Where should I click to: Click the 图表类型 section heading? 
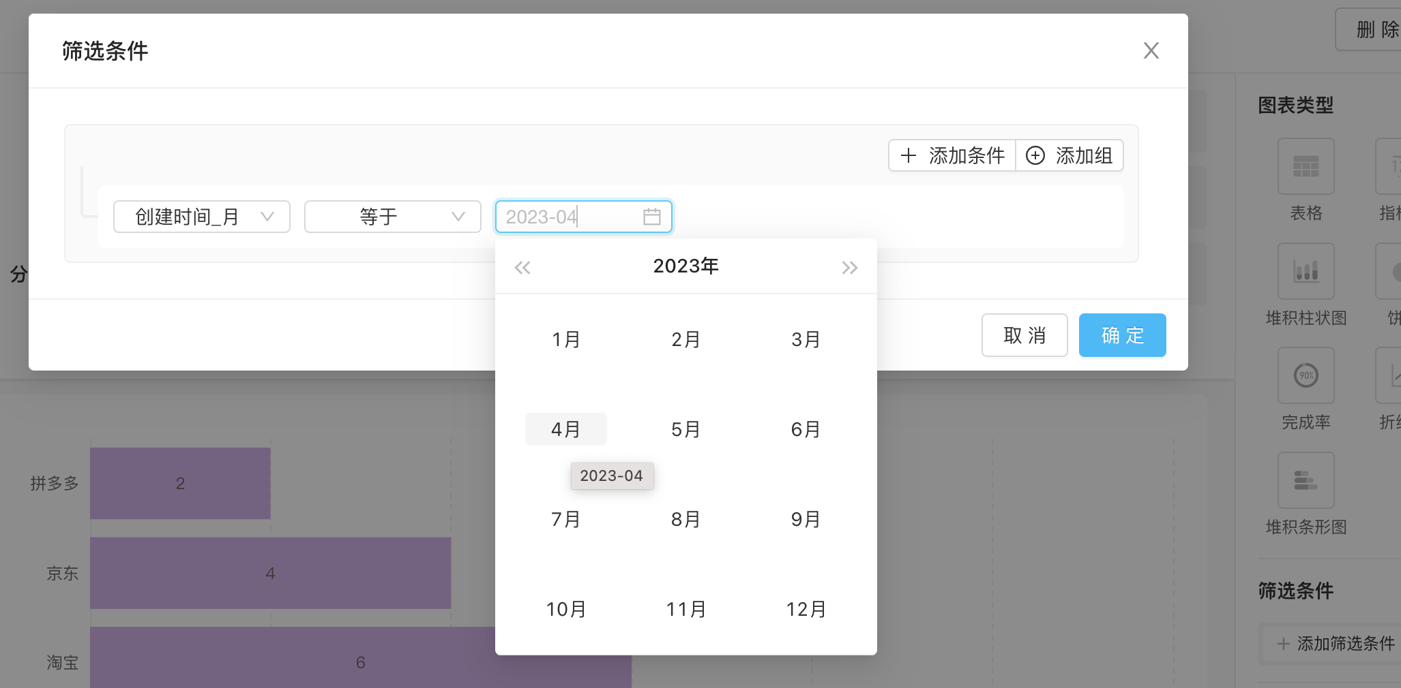tap(1296, 105)
